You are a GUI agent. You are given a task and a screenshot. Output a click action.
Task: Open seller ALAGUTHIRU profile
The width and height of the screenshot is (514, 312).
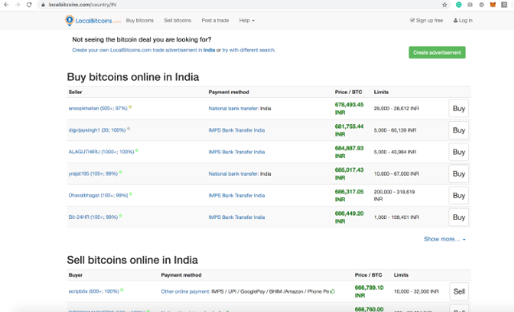click(101, 152)
